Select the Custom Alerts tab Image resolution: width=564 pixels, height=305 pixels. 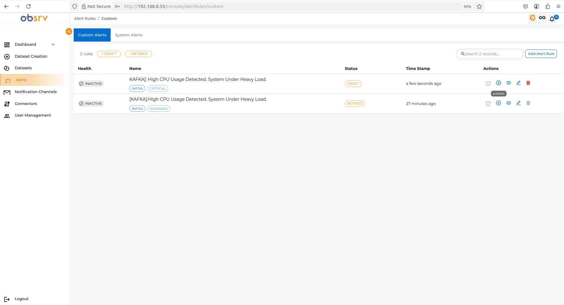click(92, 35)
